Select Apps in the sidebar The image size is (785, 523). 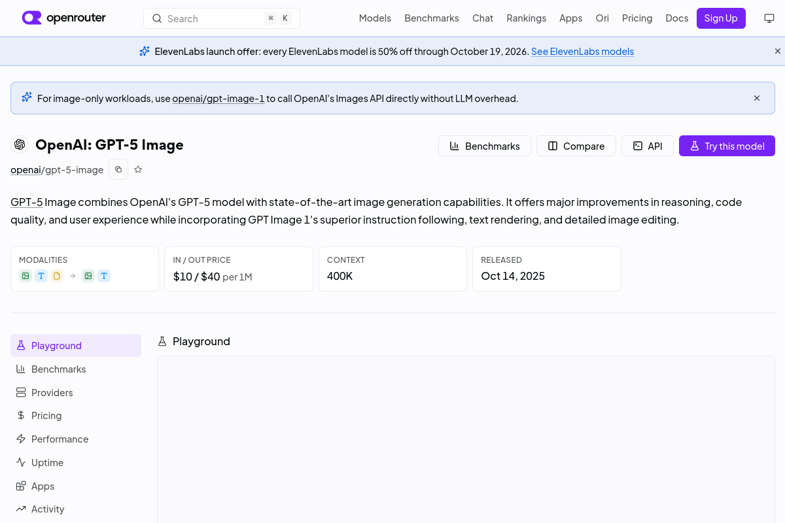pos(76,486)
